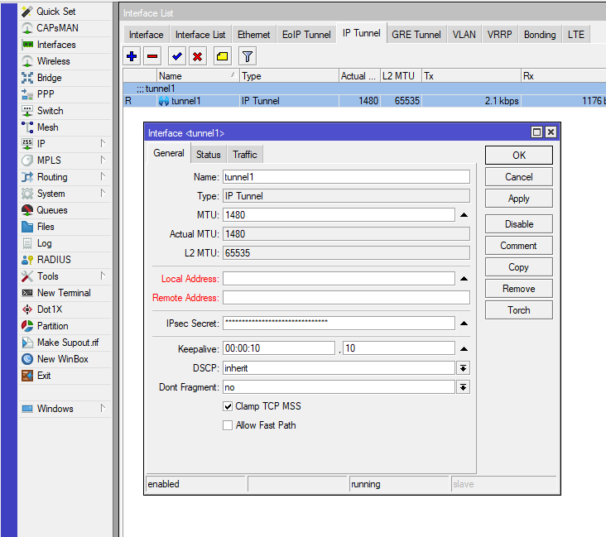The height and width of the screenshot is (537, 606).
Task: Collapse the Local Address field arrow
Action: coord(464,279)
